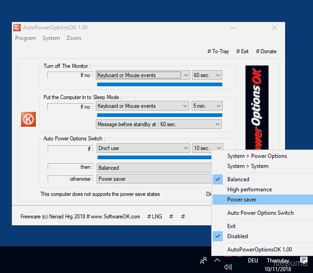
Task: Open 'Message before standby at' dropdown
Action: pos(159,124)
